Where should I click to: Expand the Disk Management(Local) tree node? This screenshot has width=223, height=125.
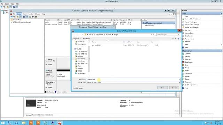[x=11, y=22]
